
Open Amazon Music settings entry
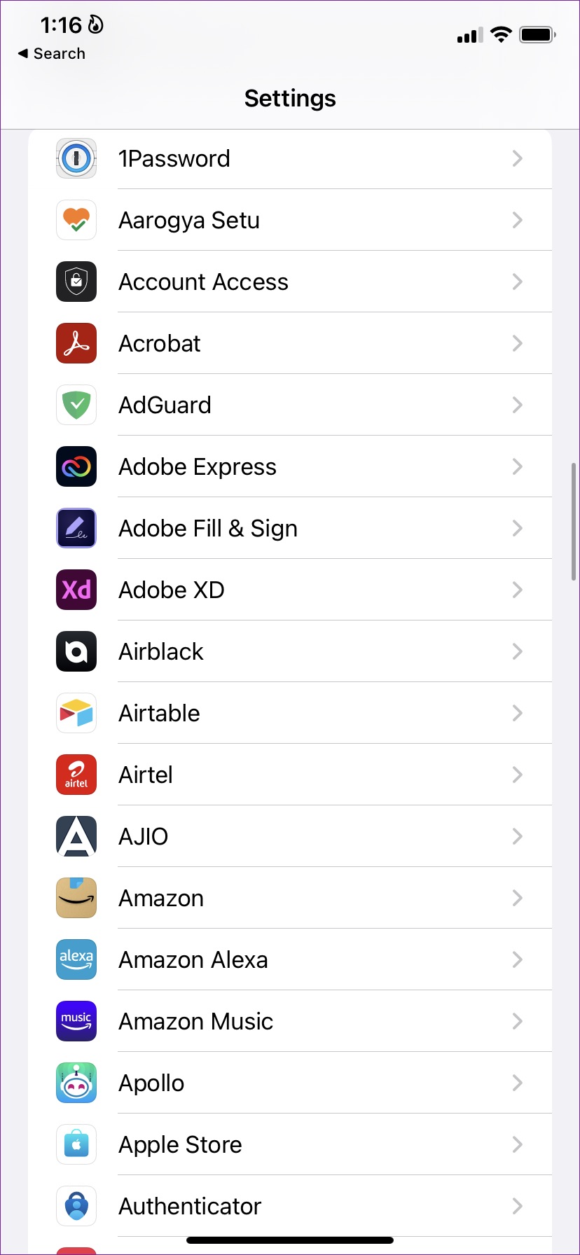point(195,1022)
